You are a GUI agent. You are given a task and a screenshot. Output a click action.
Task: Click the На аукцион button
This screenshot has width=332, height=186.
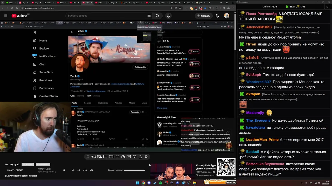(27, 165)
